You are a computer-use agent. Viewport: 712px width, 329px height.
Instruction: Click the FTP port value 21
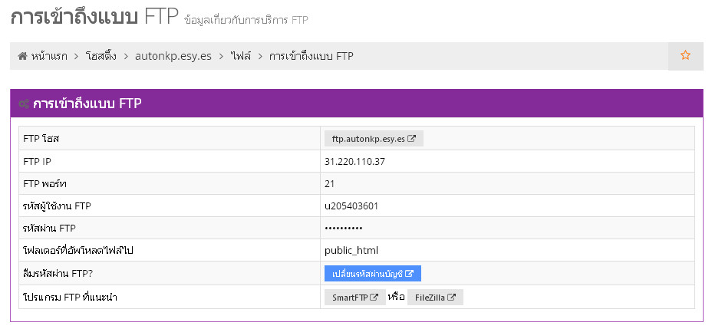click(330, 184)
